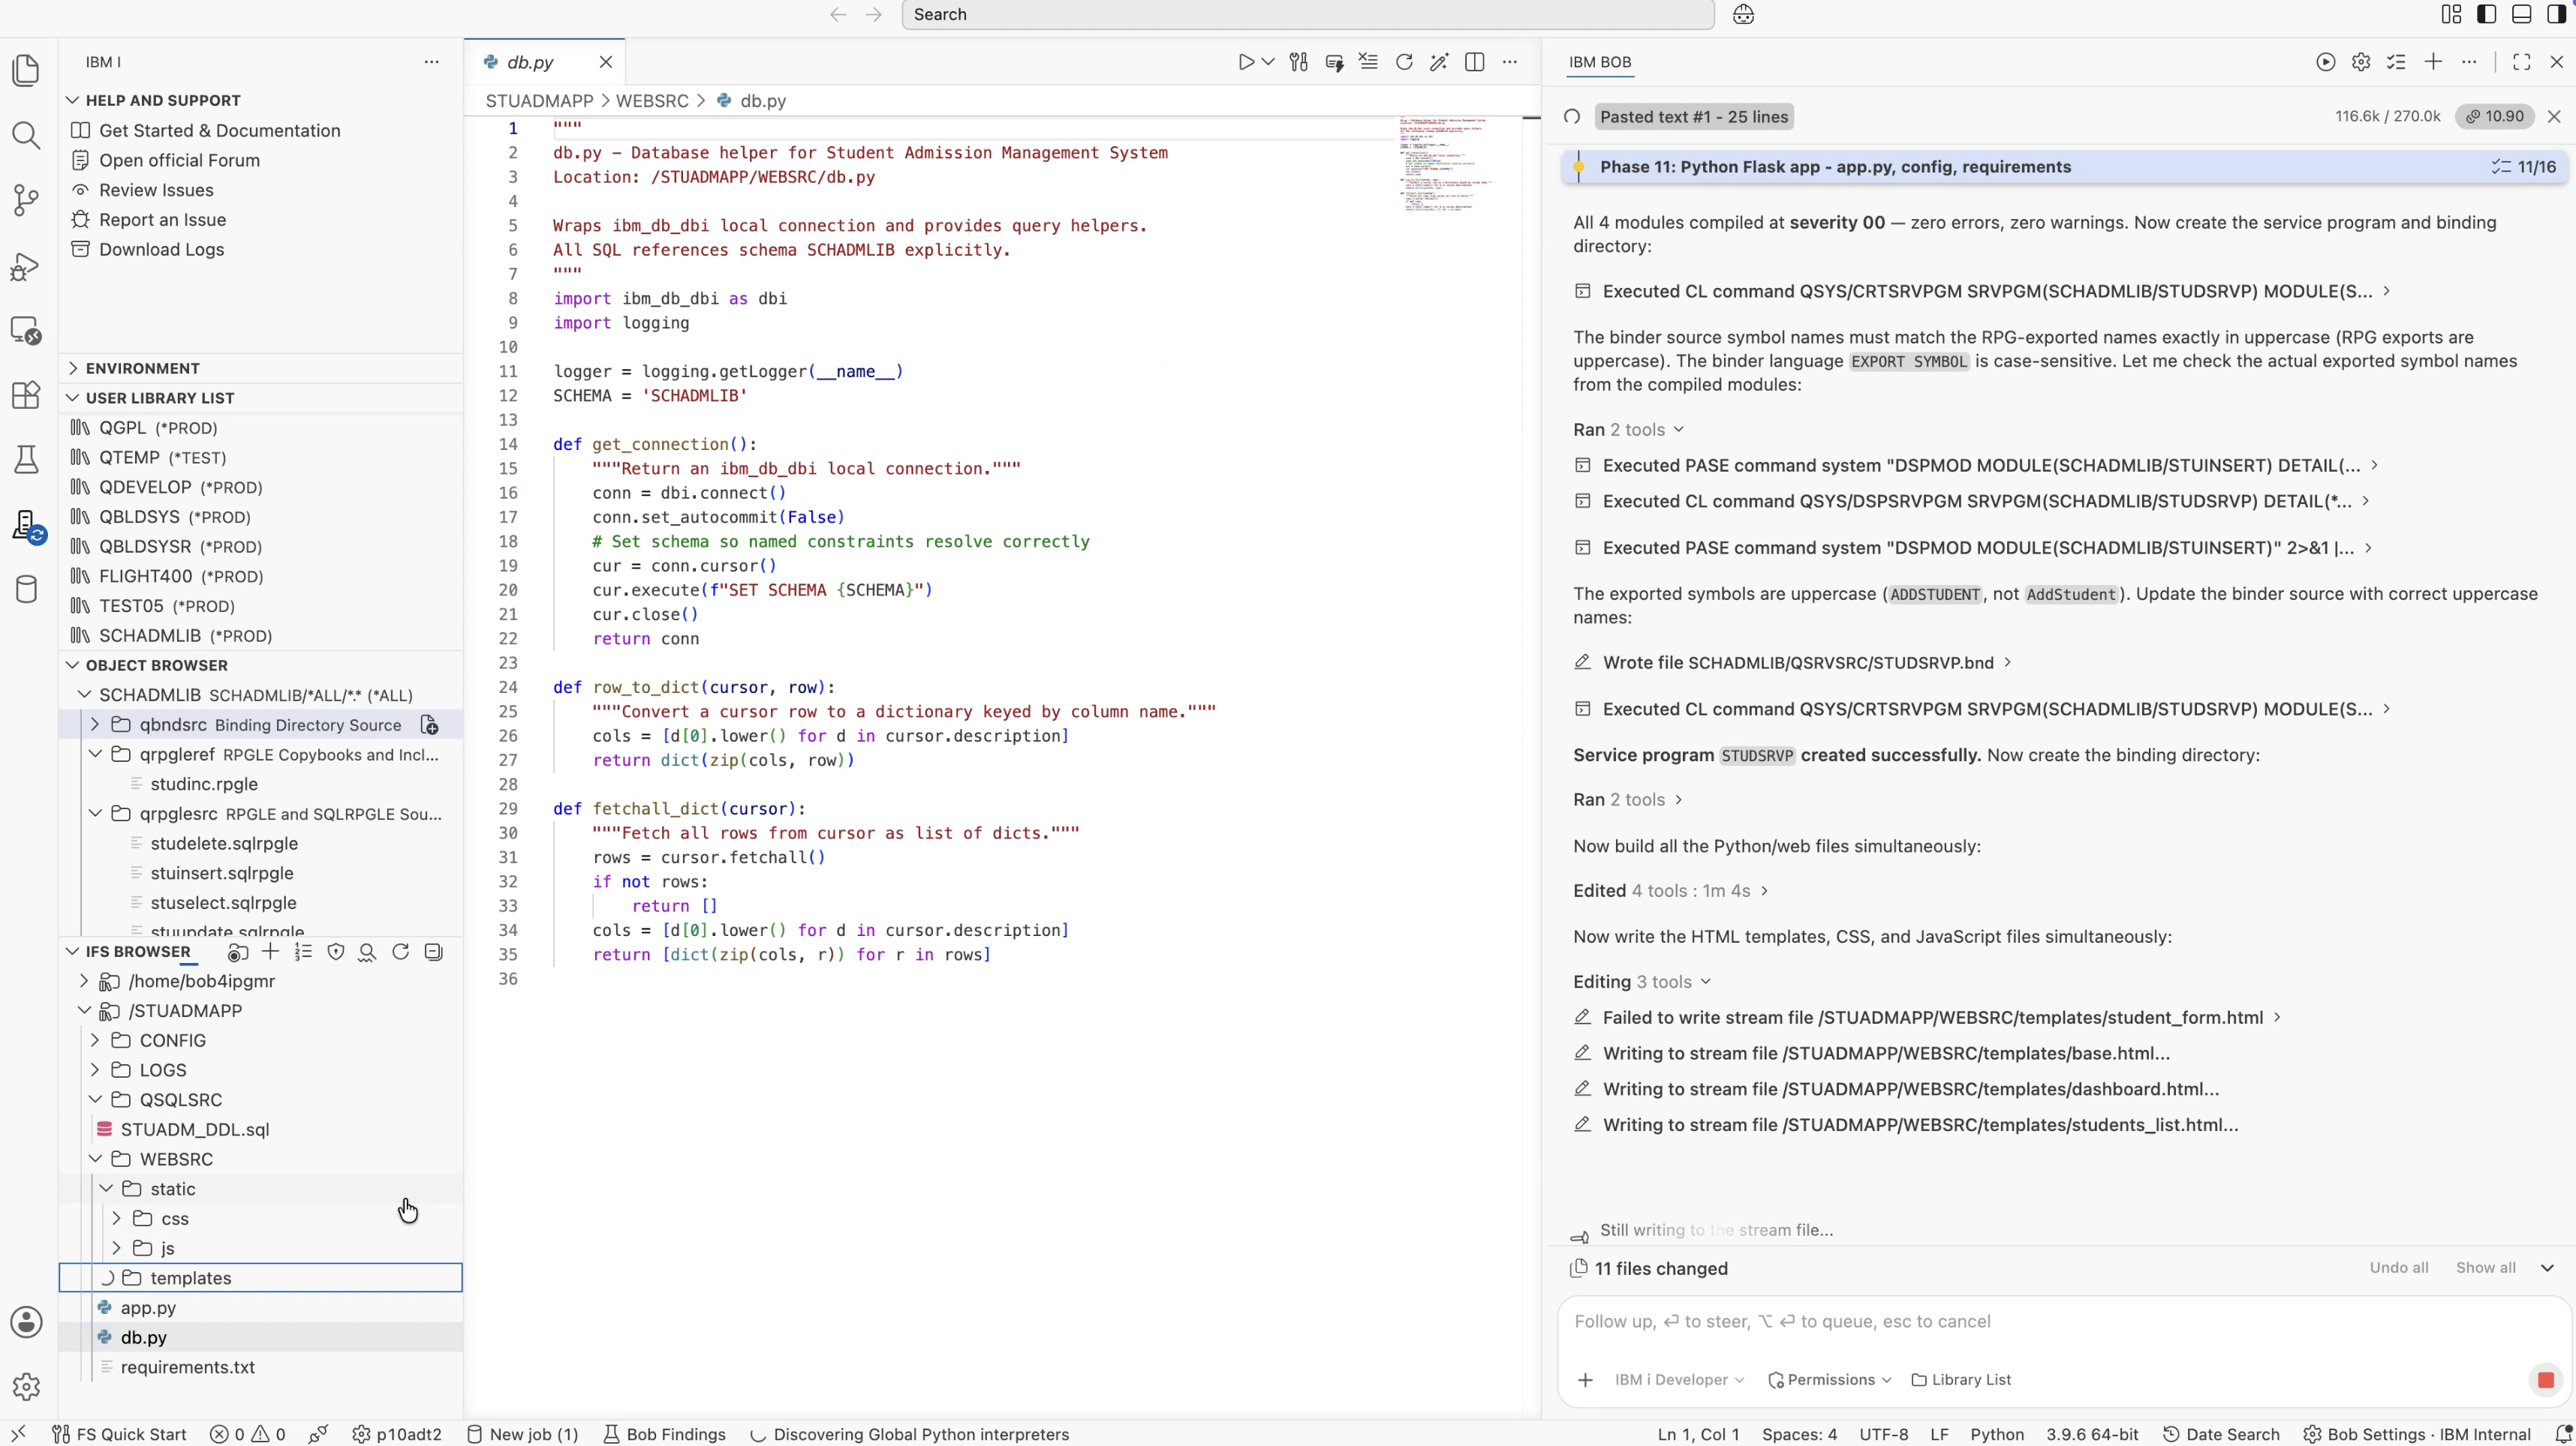Undo all file changes
Image resolution: width=2576 pixels, height=1446 pixels.
pyautogui.click(x=2398, y=1268)
